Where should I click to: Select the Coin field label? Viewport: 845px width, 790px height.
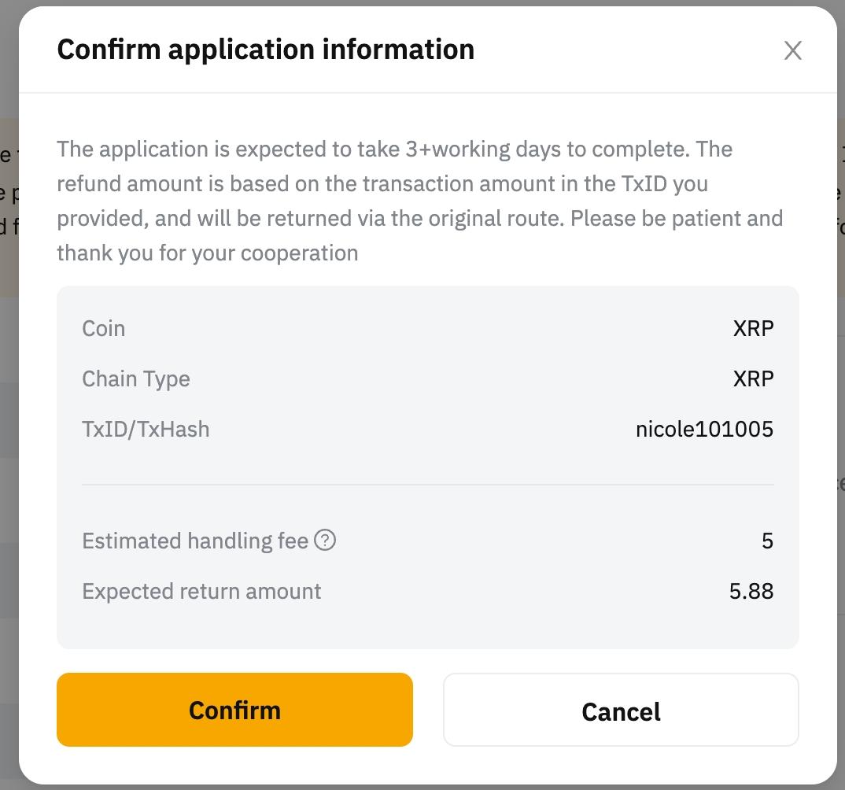[x=103, y=328]
